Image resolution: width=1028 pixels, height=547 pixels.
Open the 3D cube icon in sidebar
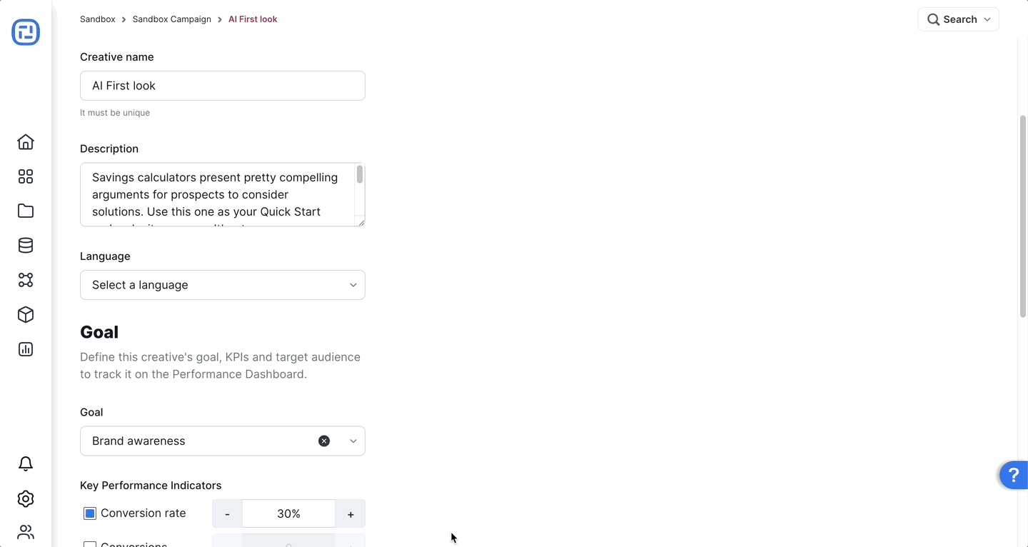click(26, 315)
